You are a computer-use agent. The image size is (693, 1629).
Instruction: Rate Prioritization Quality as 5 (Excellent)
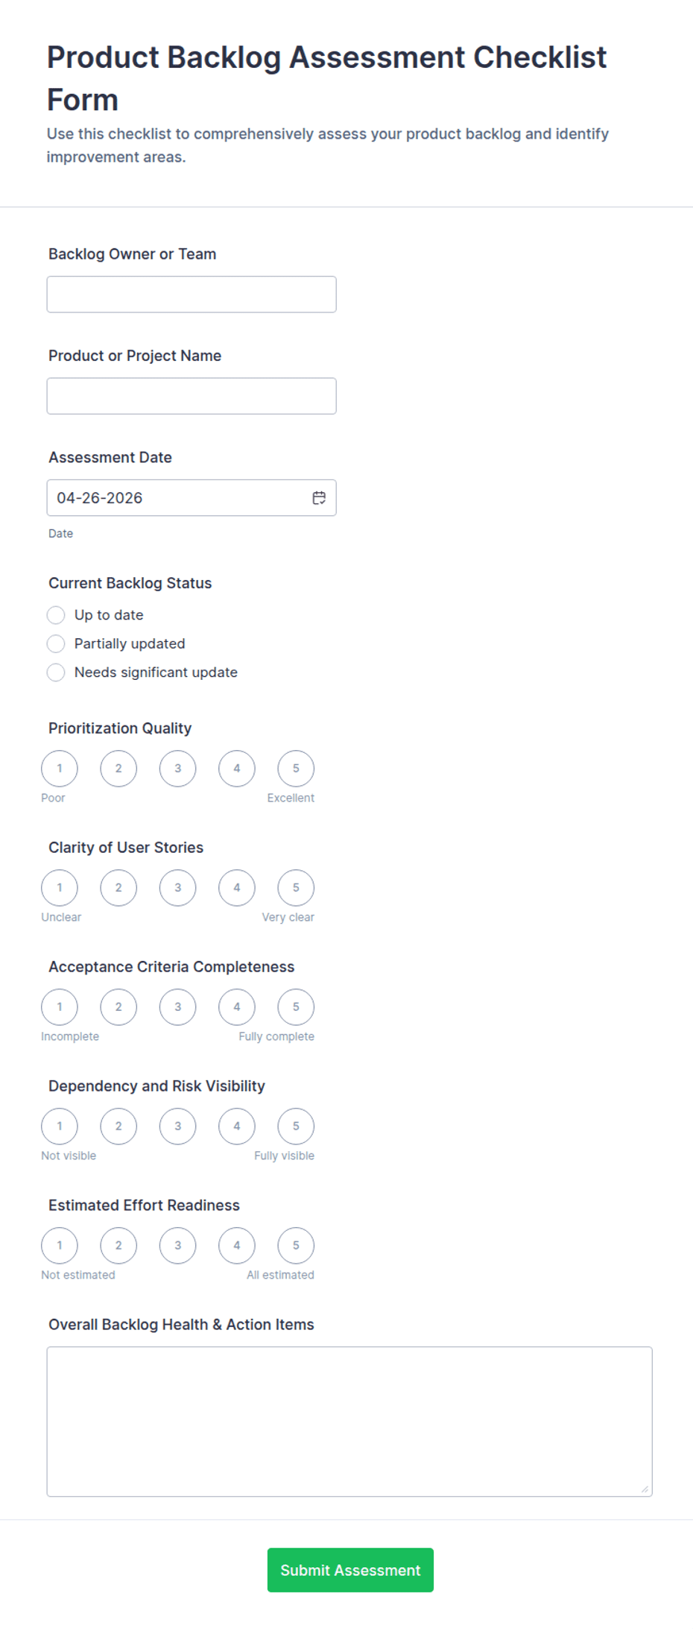(296, 769)
